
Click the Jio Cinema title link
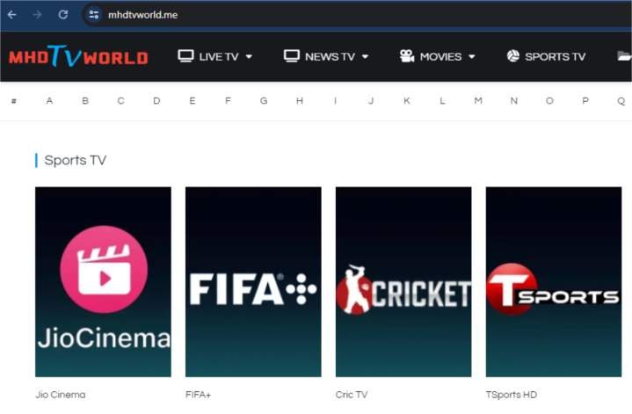pos(61,395)
